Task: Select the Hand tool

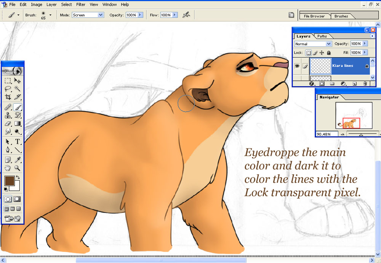Action: (8, 168)
